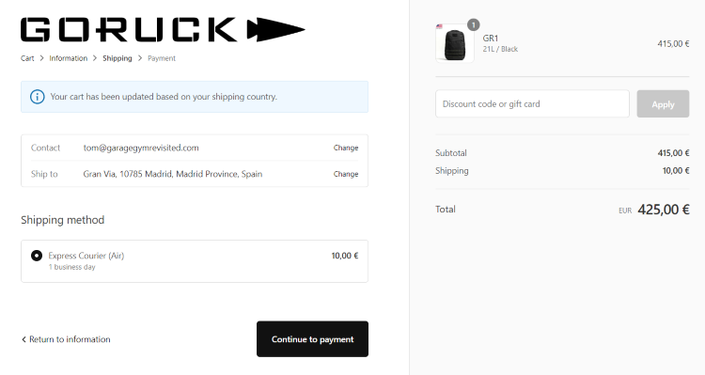Screen dimensions: 705x375
Task: Click the GR1 backpack product thumbnail
Action: (455, 43)
